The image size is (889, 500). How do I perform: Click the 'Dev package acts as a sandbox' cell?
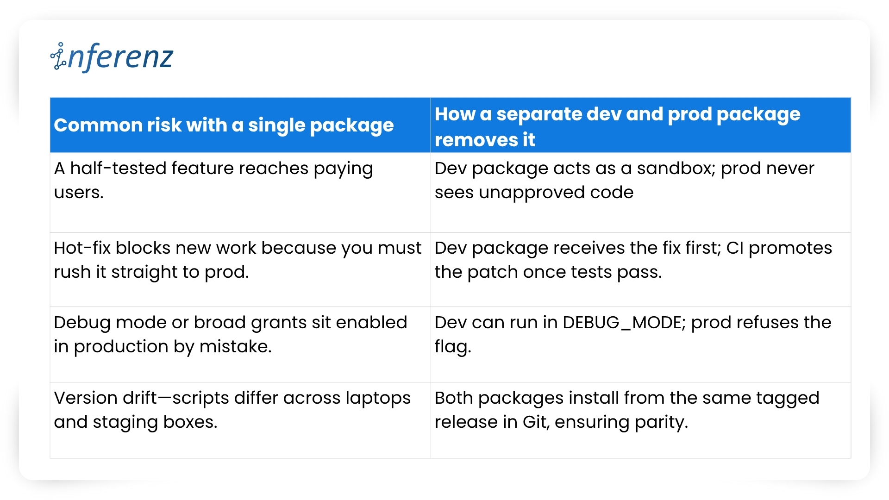641,193
